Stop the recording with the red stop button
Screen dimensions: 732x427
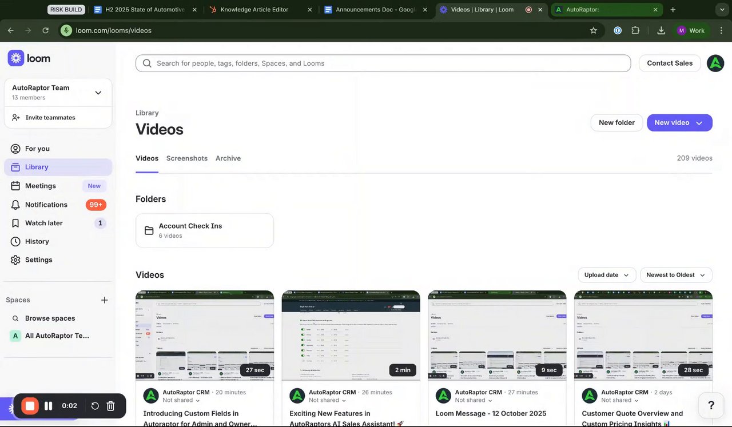30,406
